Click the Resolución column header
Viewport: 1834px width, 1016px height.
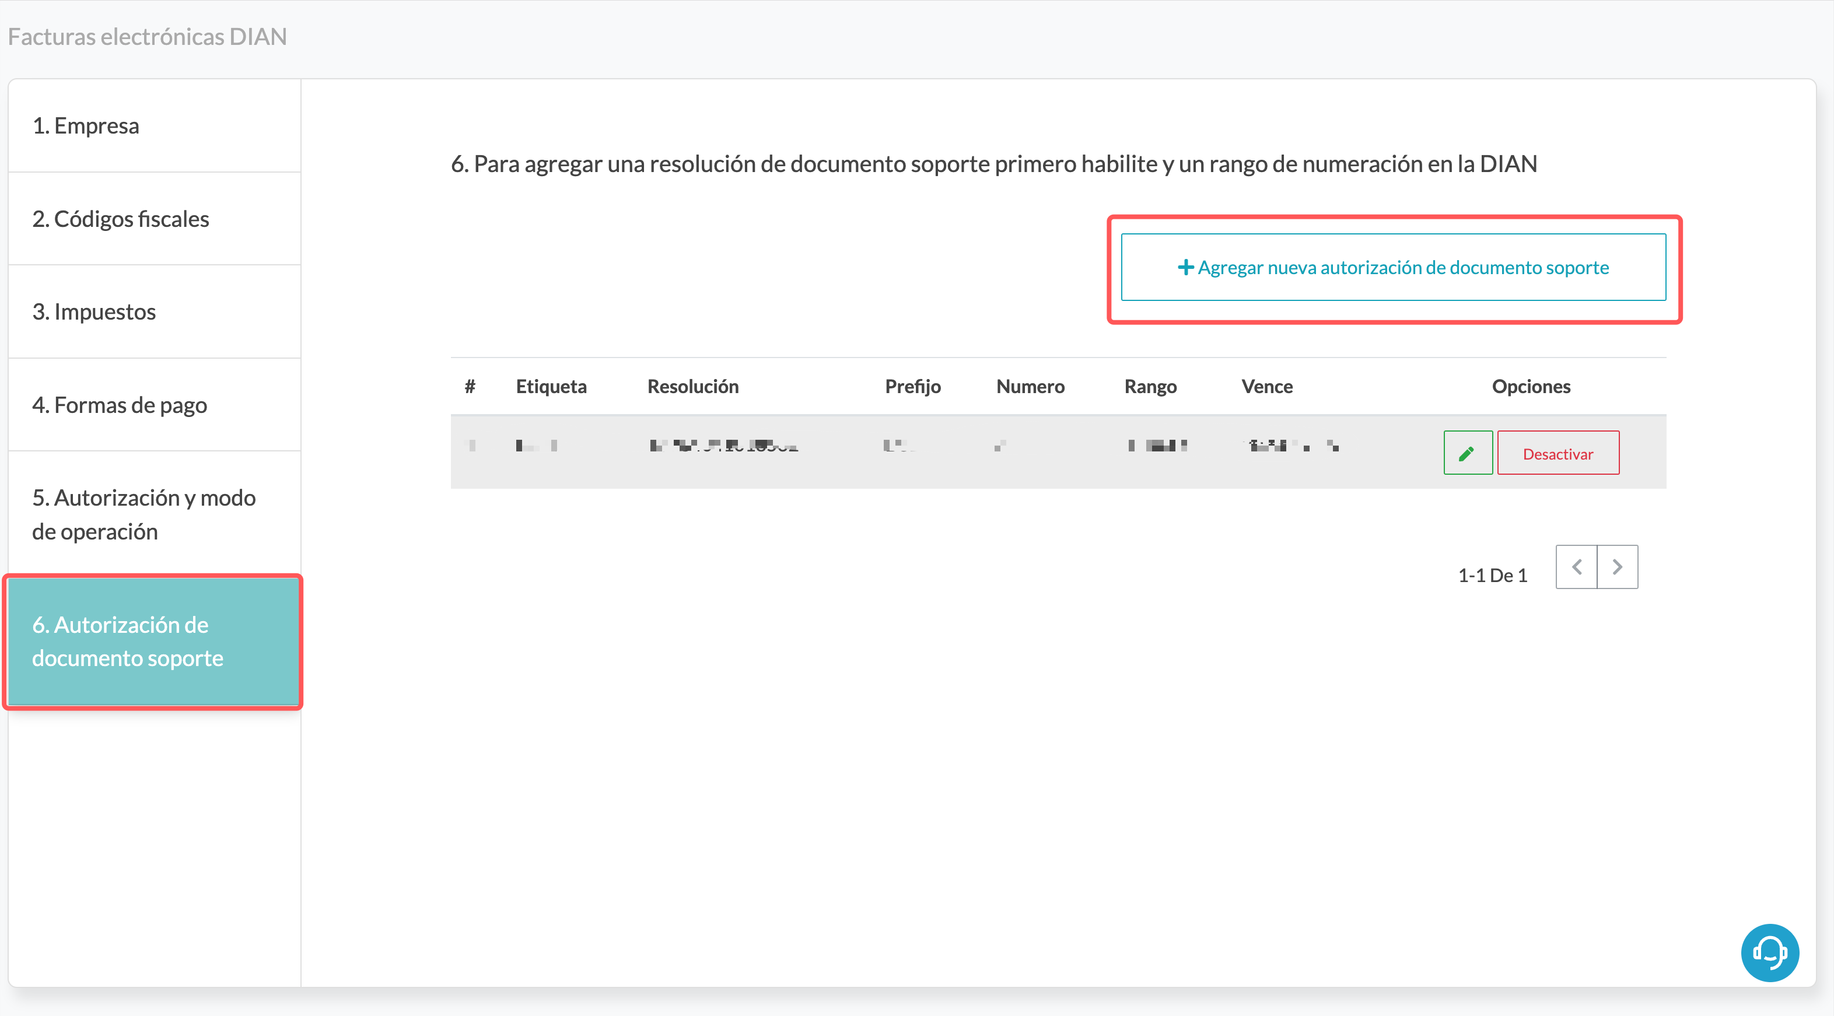coord(693,386)
